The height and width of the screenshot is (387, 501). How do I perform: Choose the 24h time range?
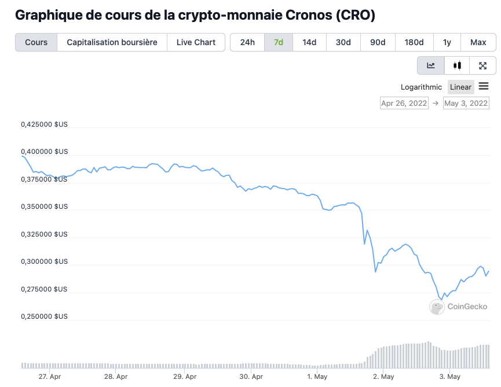[x=247, y=42]
